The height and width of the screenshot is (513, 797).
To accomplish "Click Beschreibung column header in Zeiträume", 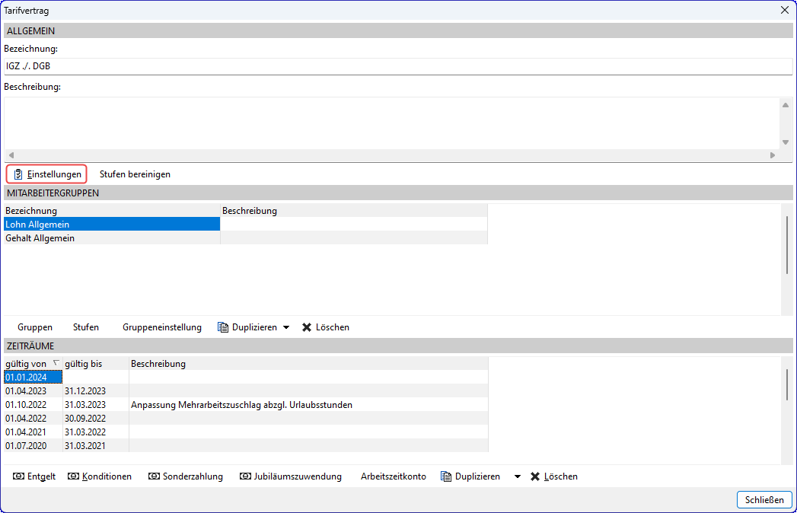I will [308, 364].
